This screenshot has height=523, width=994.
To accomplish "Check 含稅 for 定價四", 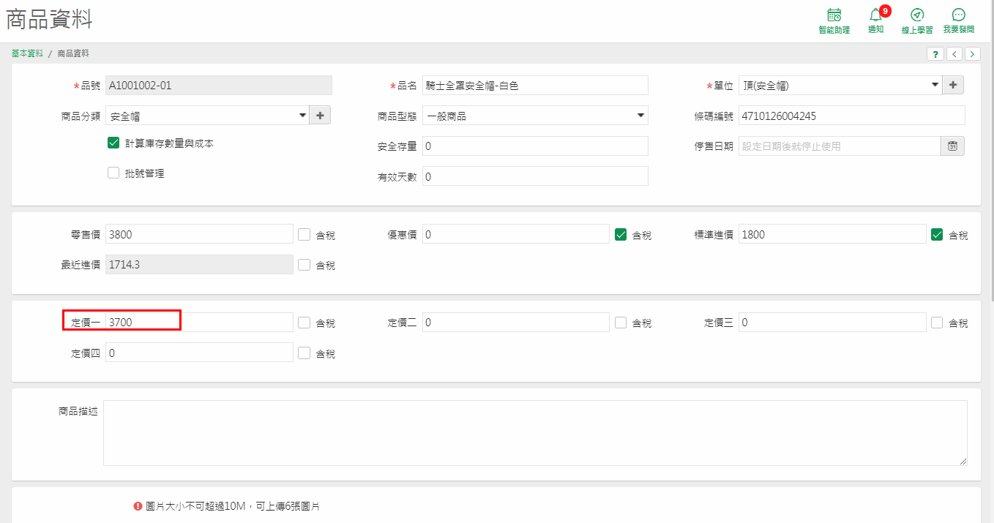I will pyautogui.click(x=304, y=353).
